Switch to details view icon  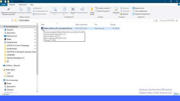175,94
